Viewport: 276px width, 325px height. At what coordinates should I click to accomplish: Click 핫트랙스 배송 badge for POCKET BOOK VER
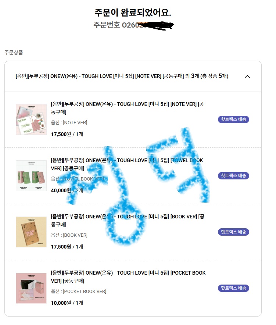[x=233, y=288]
